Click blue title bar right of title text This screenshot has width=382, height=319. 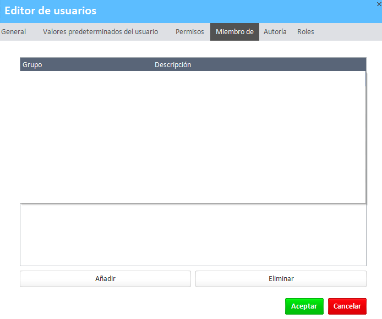click(x=237, y=11)
